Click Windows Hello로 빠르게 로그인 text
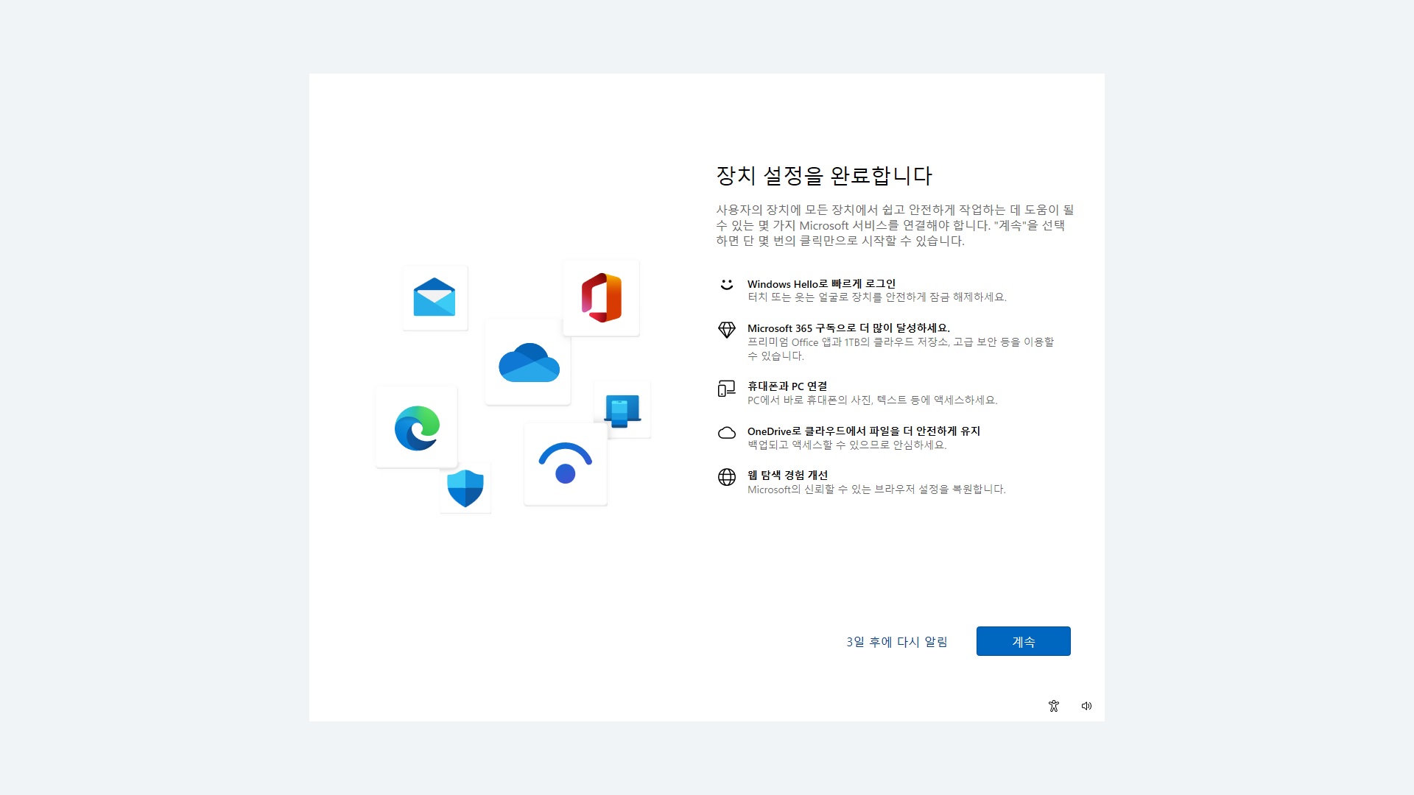The width and height of the screenshot is (1414, 795). (x=821, y=284)
